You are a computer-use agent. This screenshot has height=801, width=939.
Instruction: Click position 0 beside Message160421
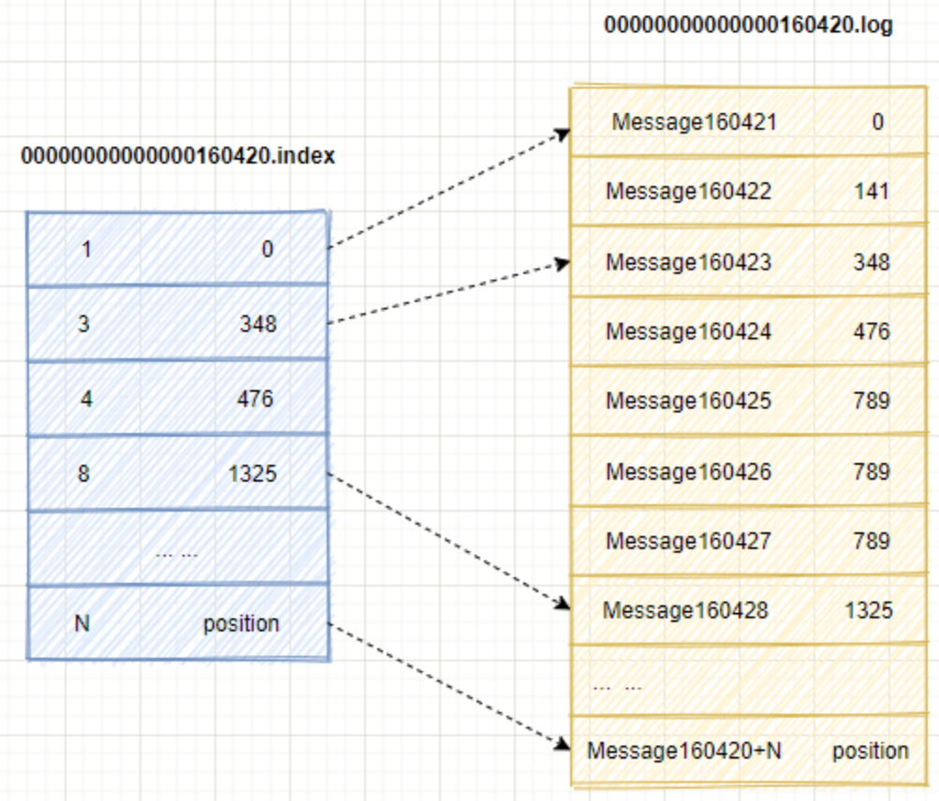(878, 123)
